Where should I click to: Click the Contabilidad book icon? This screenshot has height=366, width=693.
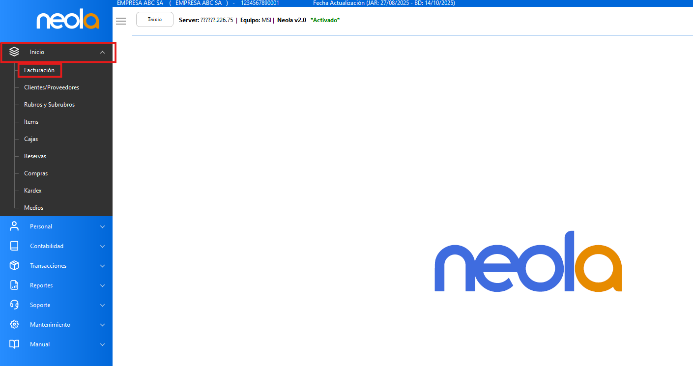[x=14, y=246]
